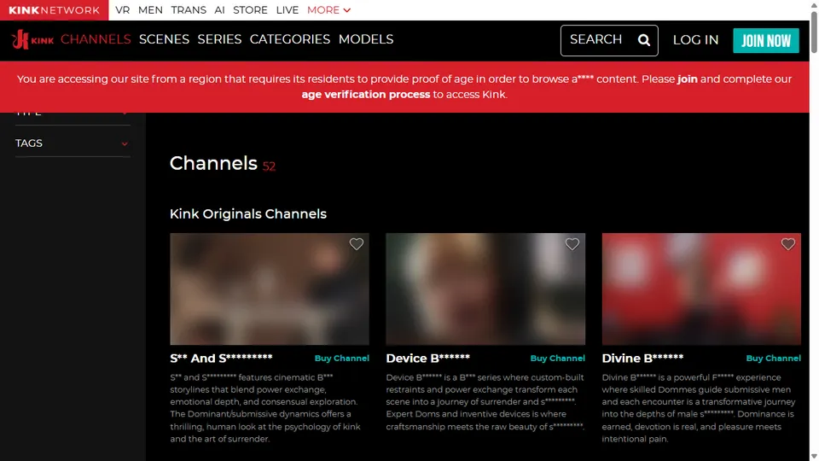This screenshot has height=461, width=819.
Task: Follow the 'age verification process' banner link
Action: tap(366, 95)
